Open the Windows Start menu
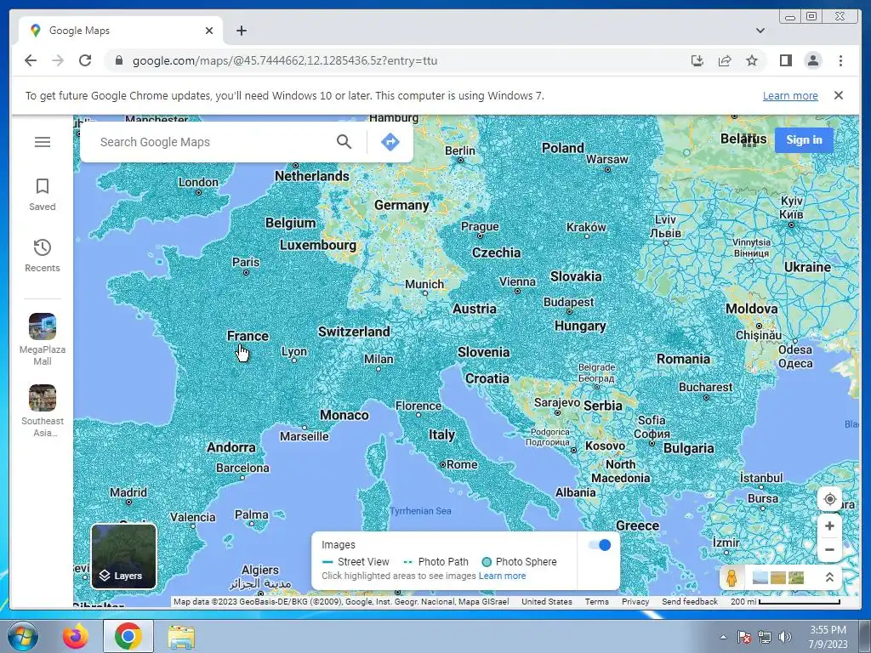Image resolution: width=871 pixels, height=653 pixels. [22, 636]
